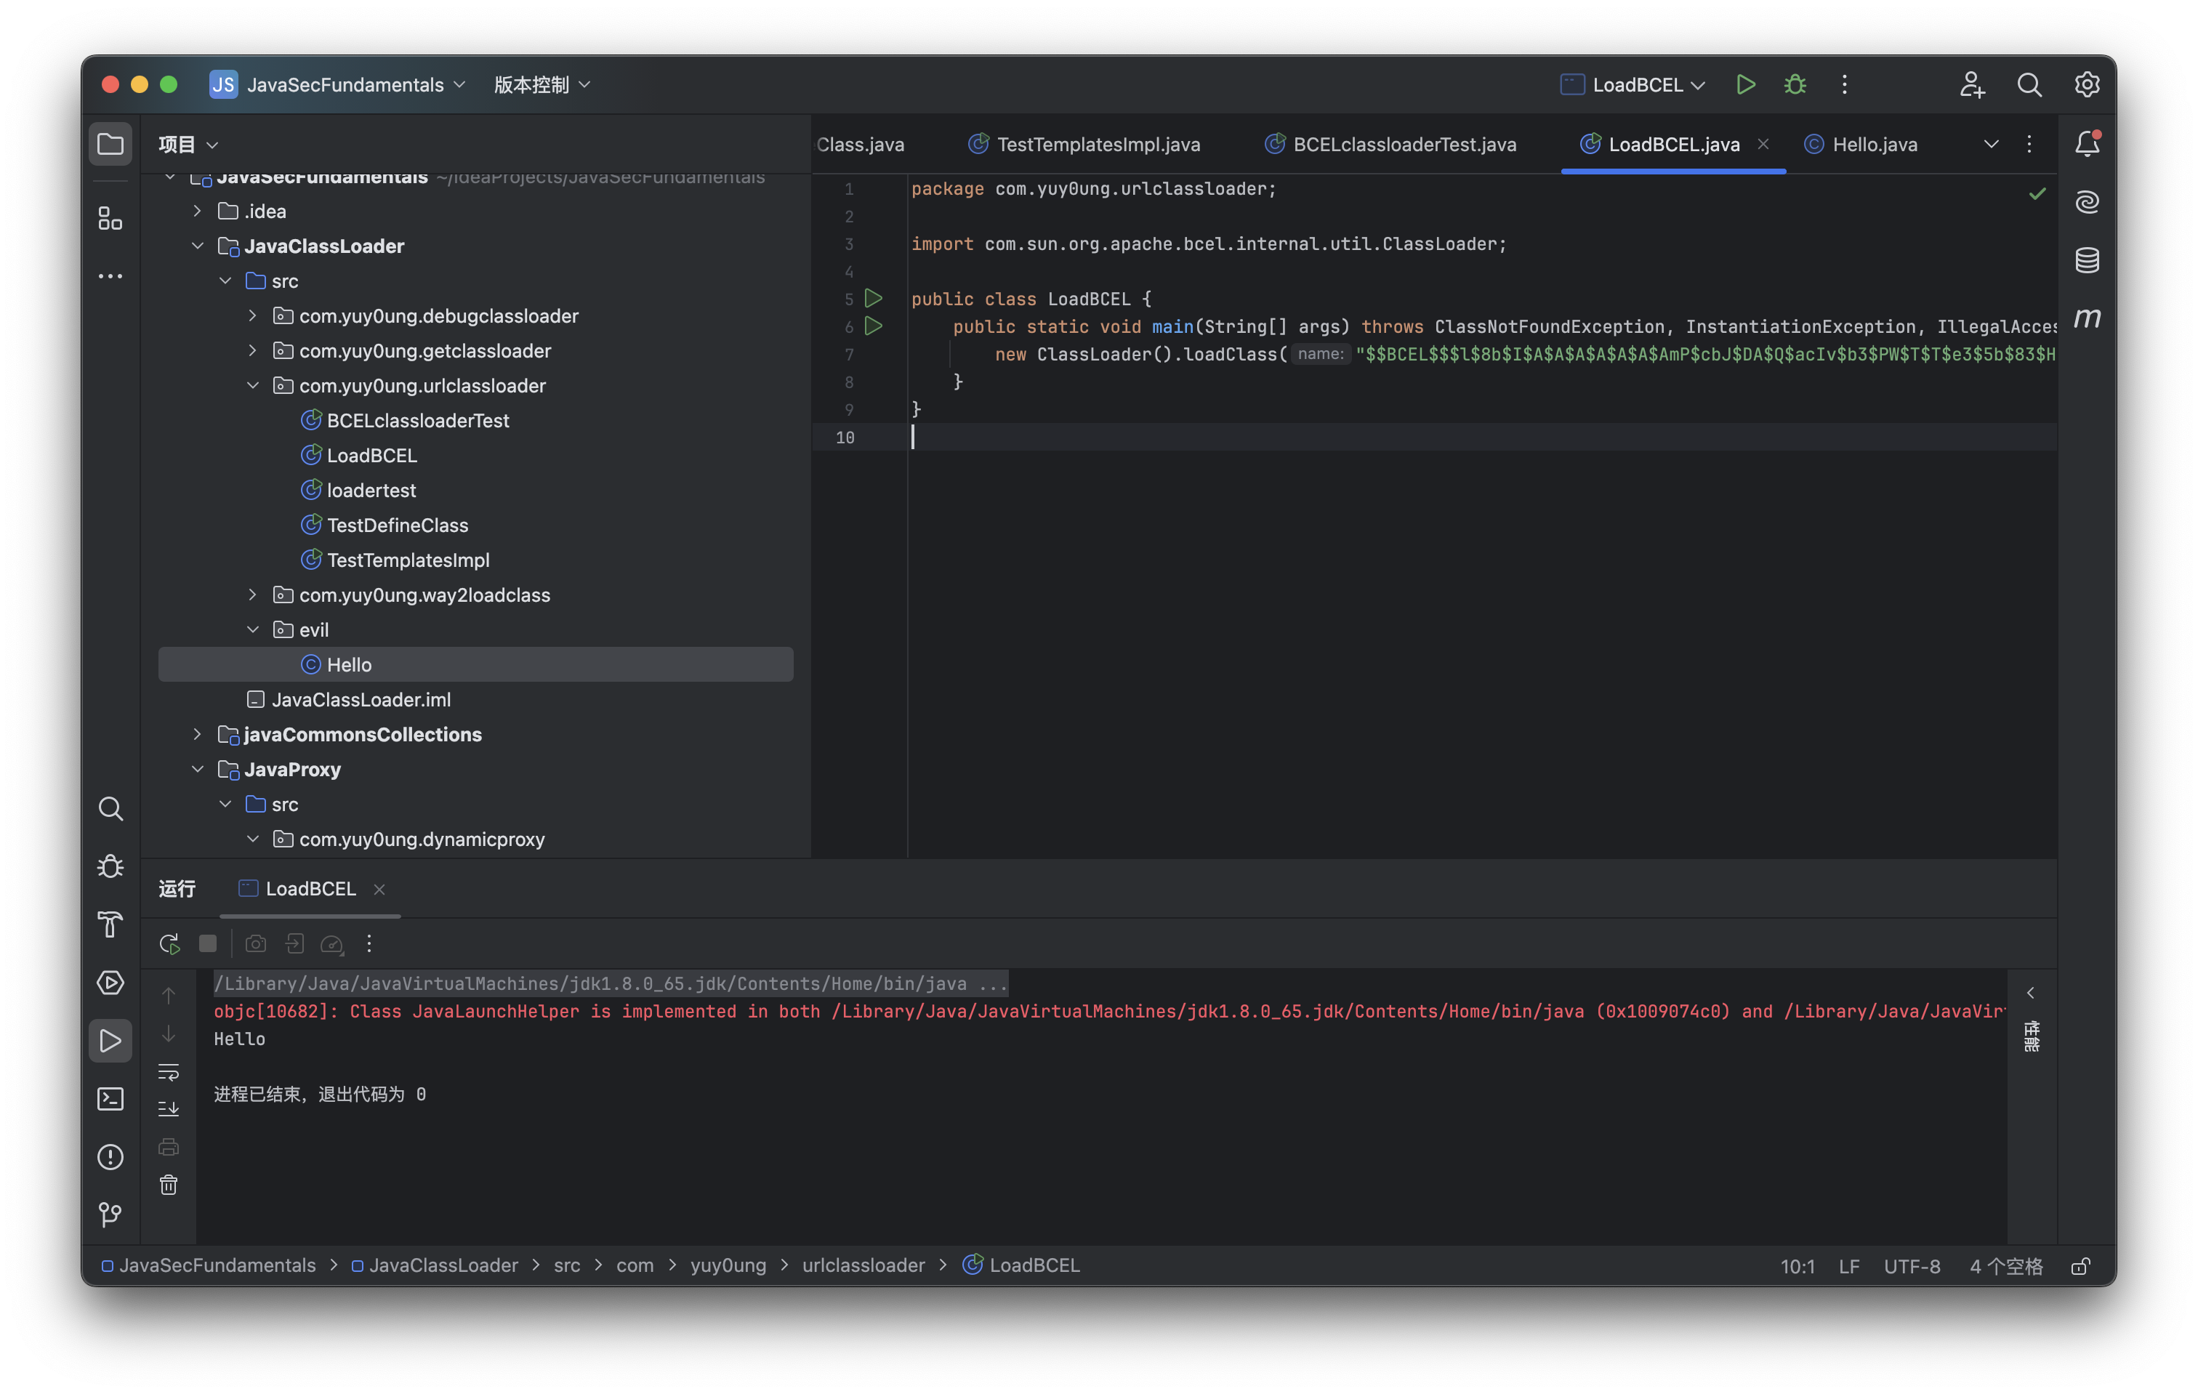2198x1394 pixels.
Task: Collapse the evil package folder
Action: [x=253, y=630]
